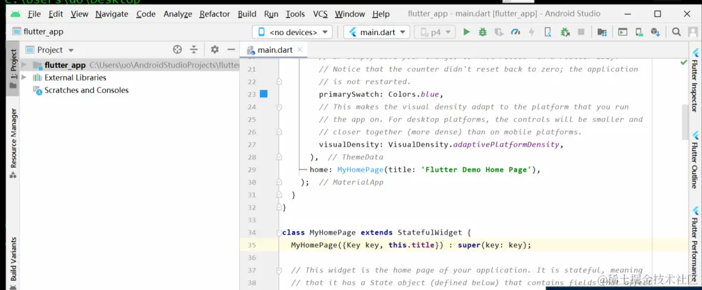Screen dimensions: 702x290
Task: Click the locate-in-project target icon
Action: [178, 50]
